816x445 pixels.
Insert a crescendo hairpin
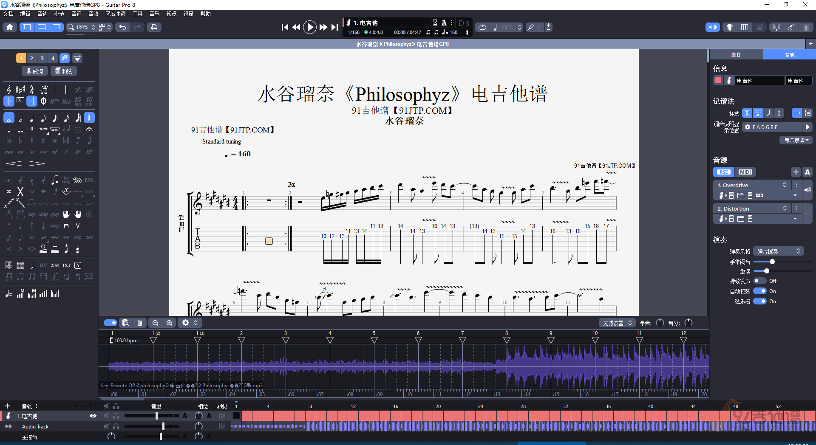pos(14,163)
